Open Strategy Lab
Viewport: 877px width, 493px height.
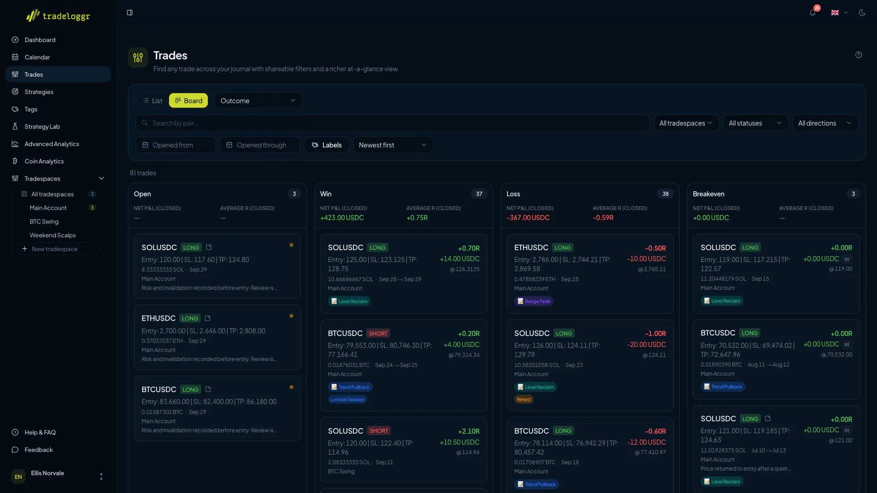tap(58, 126)
